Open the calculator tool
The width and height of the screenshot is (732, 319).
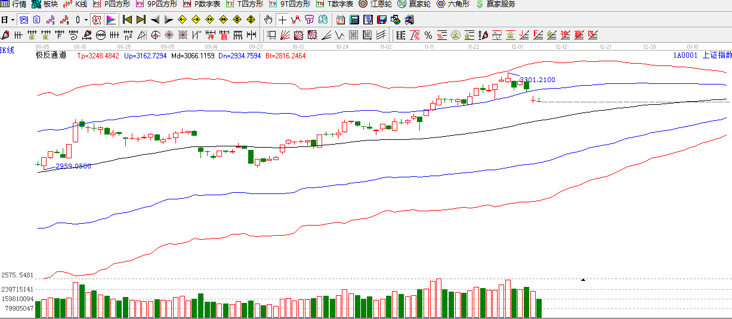pyautogui.click(x=354, y=20)
